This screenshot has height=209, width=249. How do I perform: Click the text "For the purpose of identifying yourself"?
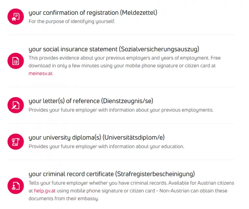[72, 21]
